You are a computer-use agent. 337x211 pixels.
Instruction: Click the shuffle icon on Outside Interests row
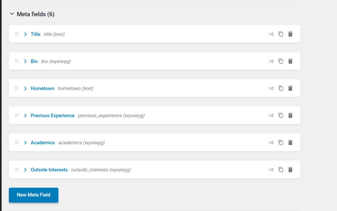click(271, 170)
